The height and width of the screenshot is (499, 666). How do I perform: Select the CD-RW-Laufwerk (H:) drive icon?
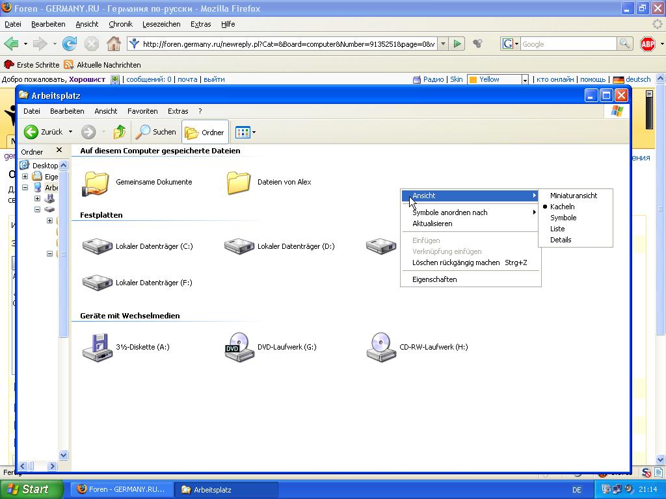381,347
